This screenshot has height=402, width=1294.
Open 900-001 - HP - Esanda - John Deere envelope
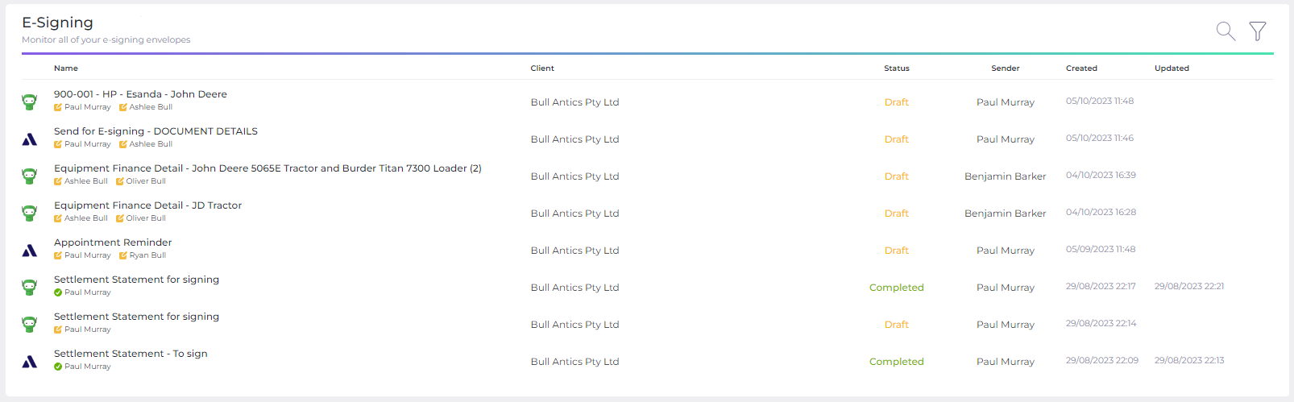[140, 94]
